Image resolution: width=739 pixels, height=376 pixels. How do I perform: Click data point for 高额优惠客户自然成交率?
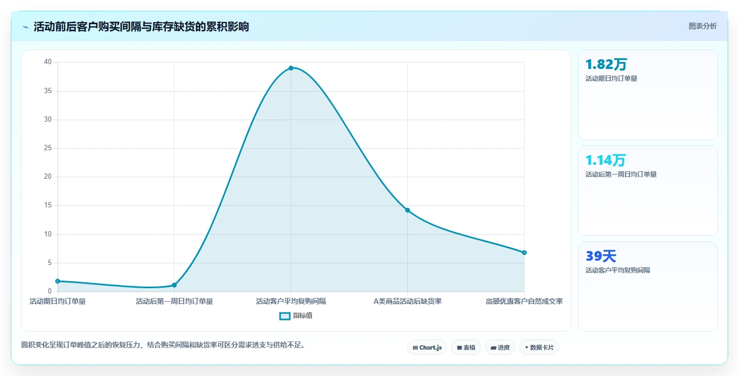tap(524, 253)
